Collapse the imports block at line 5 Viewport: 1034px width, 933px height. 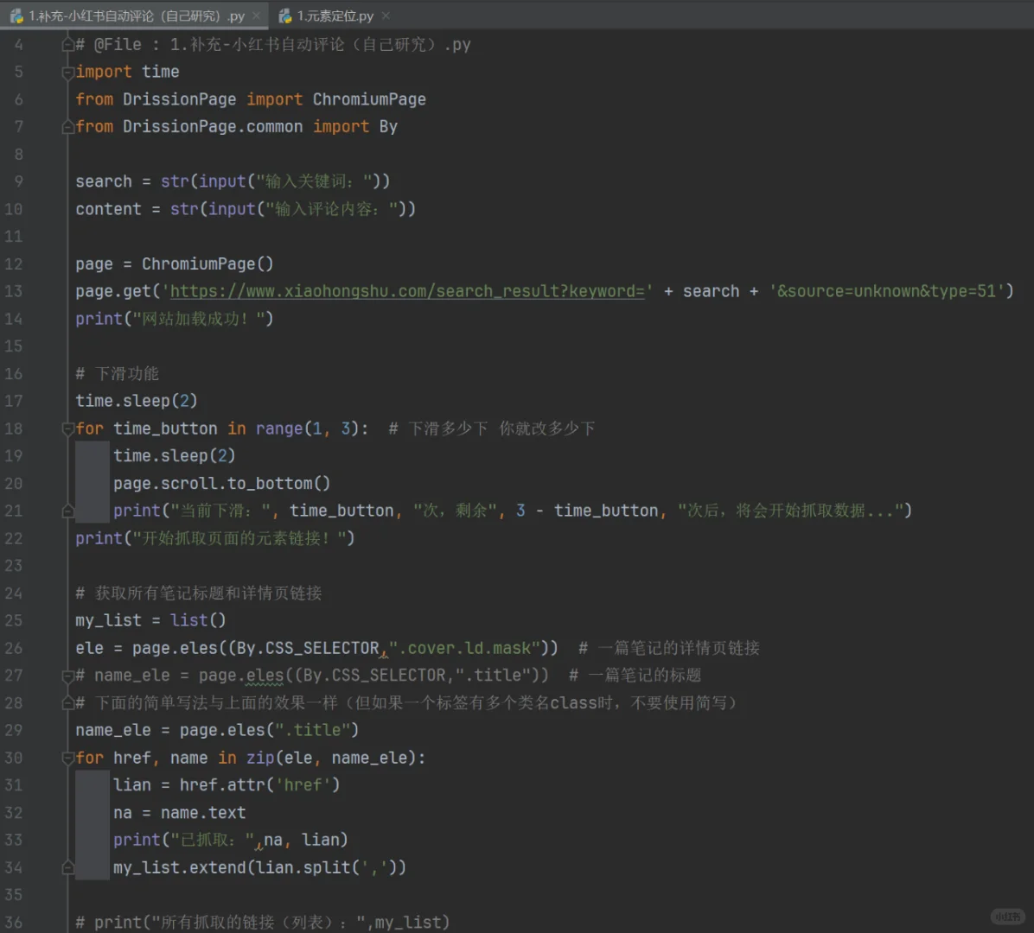coord(67,72)
